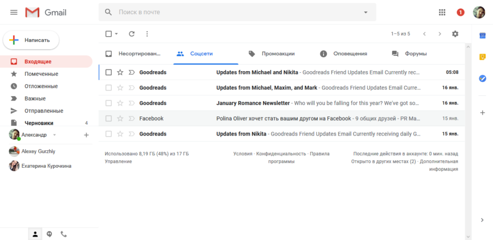Open the Конфиденциальность link
Viewport: 493px width, 240px height.
281,154
